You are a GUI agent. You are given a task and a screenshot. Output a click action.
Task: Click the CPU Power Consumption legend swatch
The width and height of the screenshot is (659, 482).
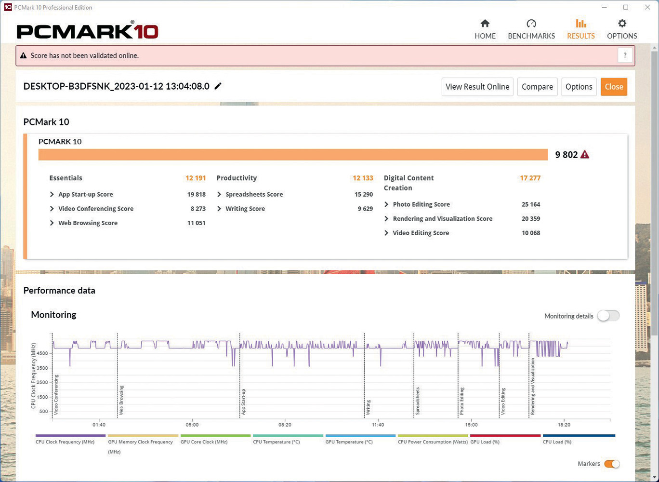click(x=433, y=436)
